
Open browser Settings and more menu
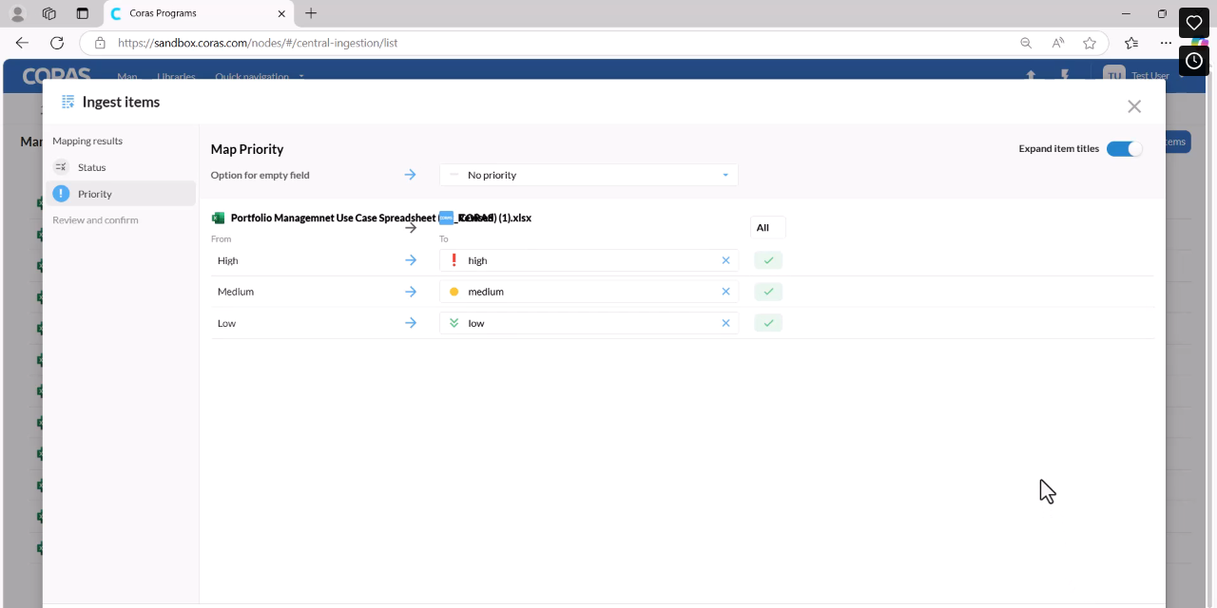coord(1166,43)
